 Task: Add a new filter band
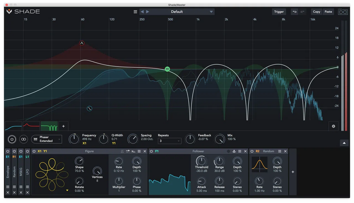(63, 126)
